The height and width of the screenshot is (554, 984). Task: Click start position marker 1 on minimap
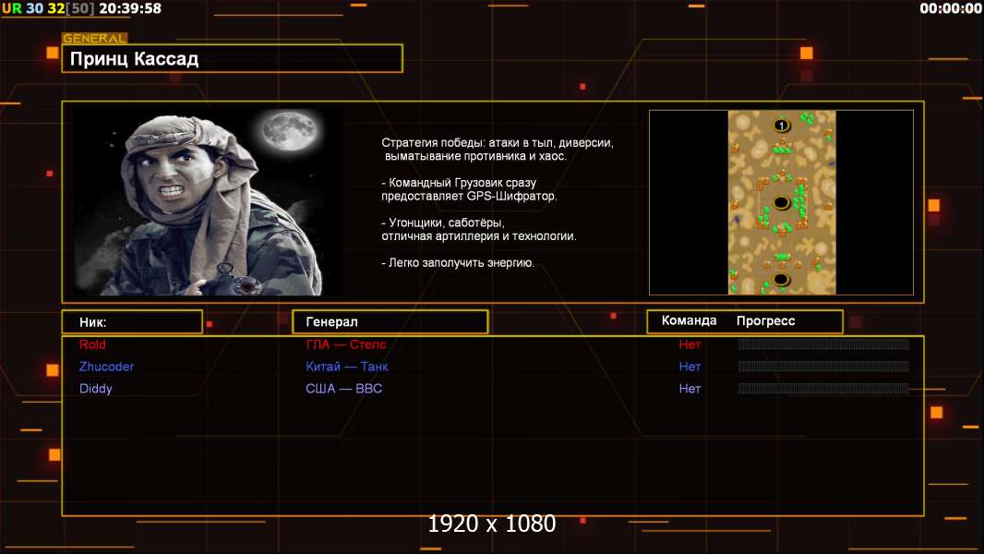tap(781, 126)
